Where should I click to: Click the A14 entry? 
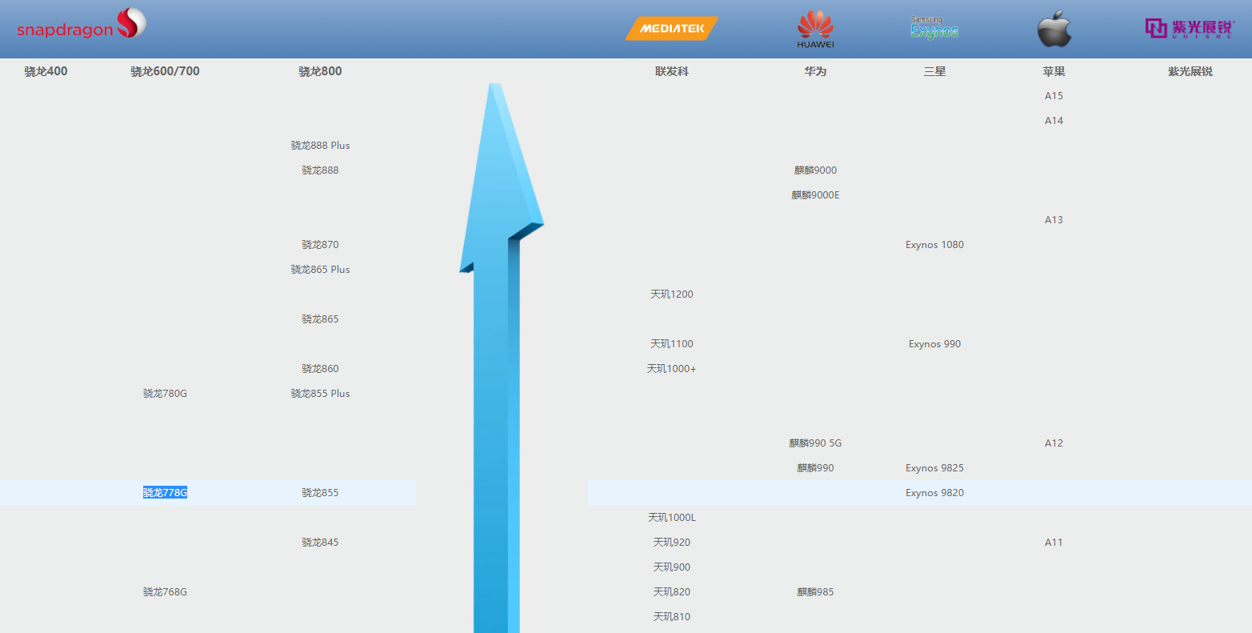pos(1054,121)
